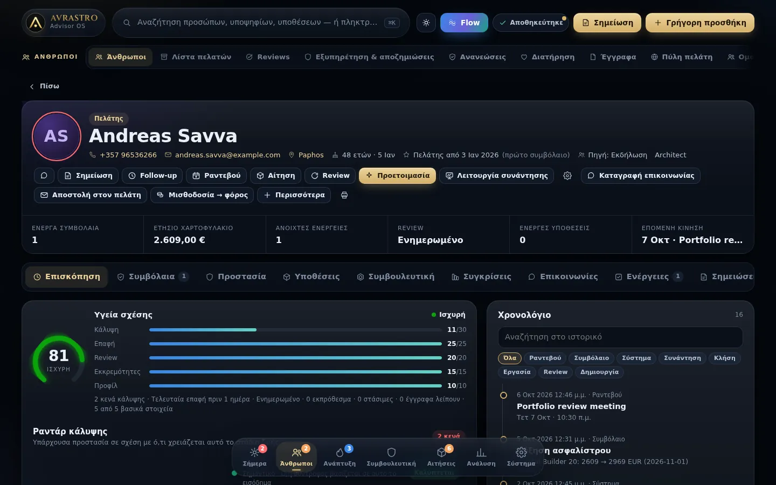Click the email andreas.savva@example.com
The height and width of the screenshot is (485, 776).
[227, 155]
